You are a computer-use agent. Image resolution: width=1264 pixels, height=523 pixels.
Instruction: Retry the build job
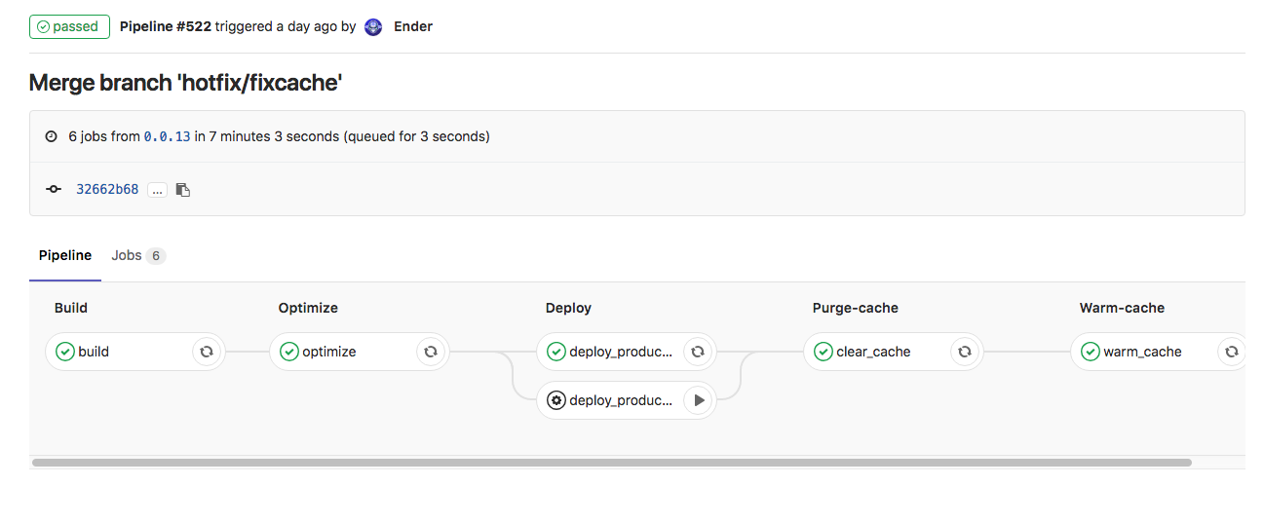pos(207,352)
